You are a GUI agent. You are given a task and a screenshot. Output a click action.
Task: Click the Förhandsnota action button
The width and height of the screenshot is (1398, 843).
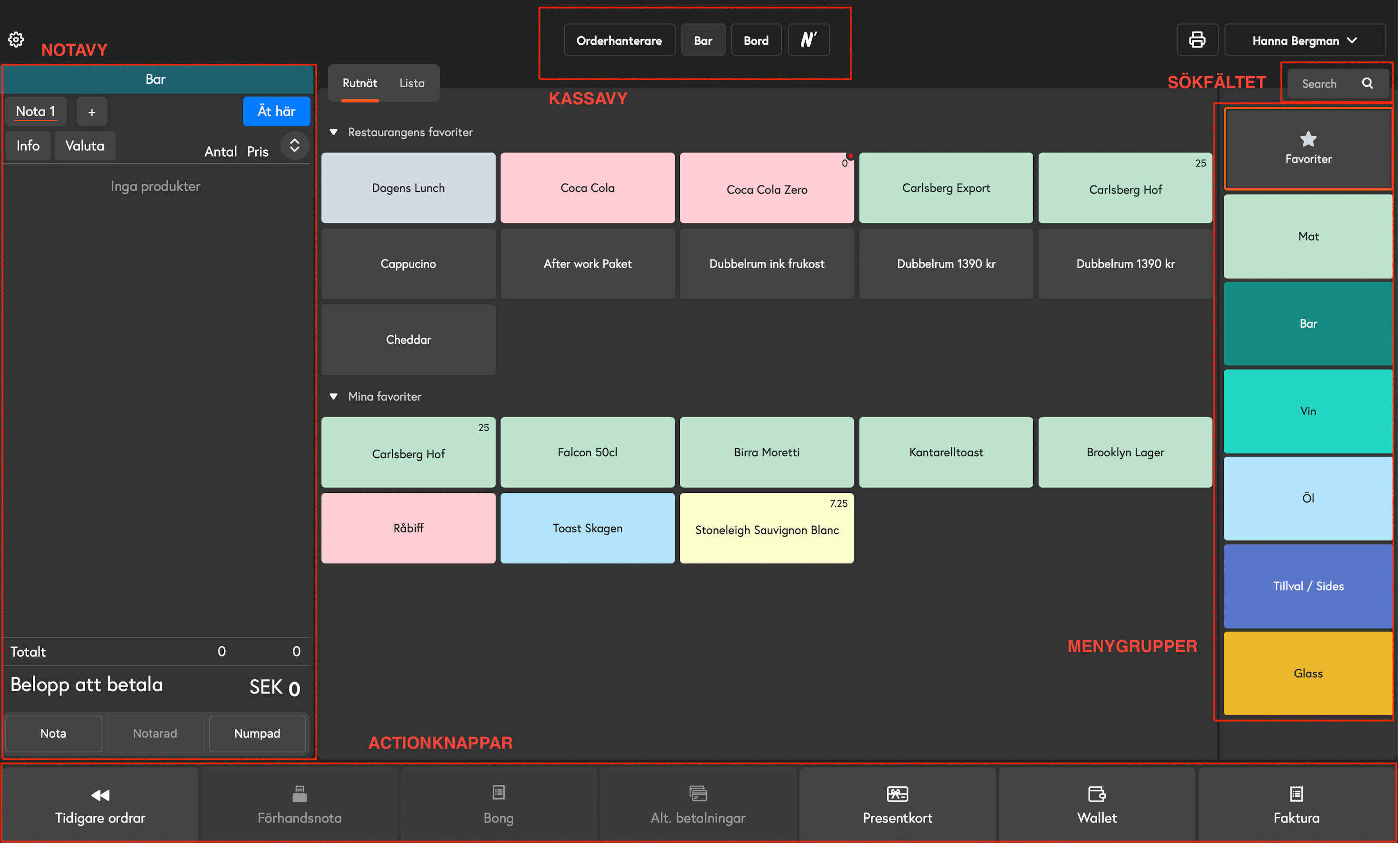(x=300, y=804)
